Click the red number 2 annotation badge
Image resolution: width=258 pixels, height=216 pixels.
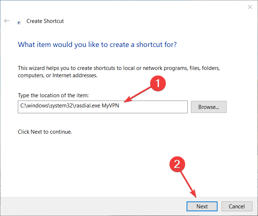click(177, 164)
